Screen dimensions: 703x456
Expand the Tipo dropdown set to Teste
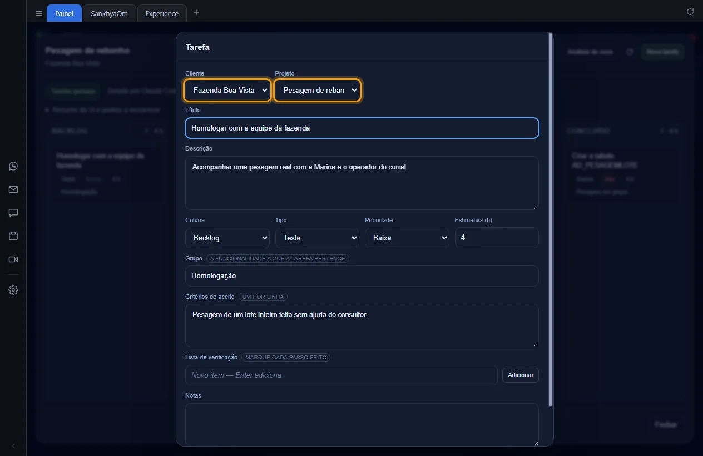click(317, 238)
